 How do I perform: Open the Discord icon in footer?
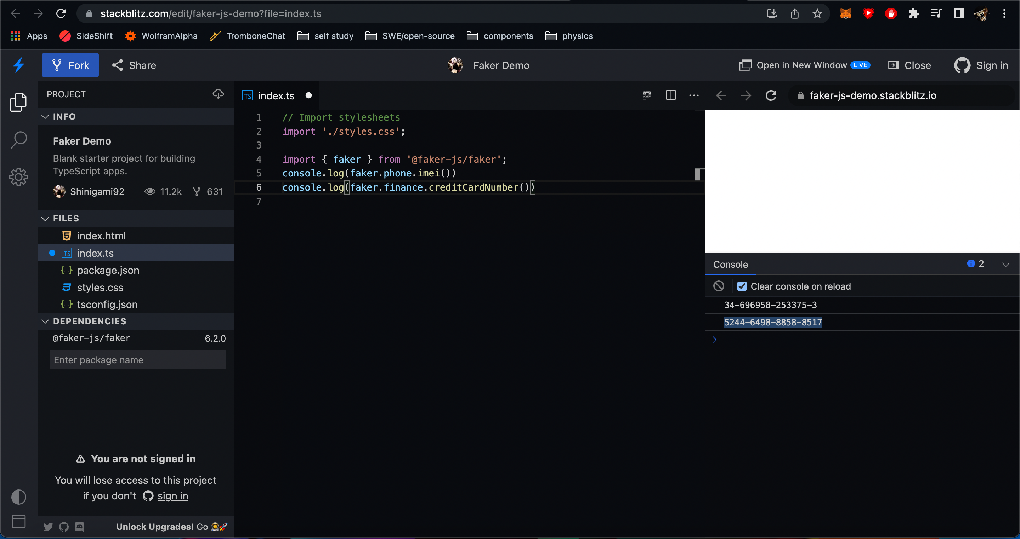(x=80, y=526)
